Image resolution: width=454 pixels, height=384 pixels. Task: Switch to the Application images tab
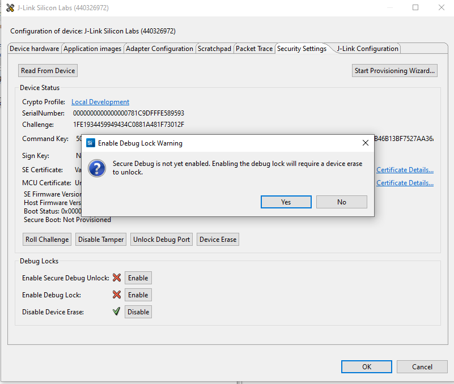pyautogui.click(x=92, y=48)
